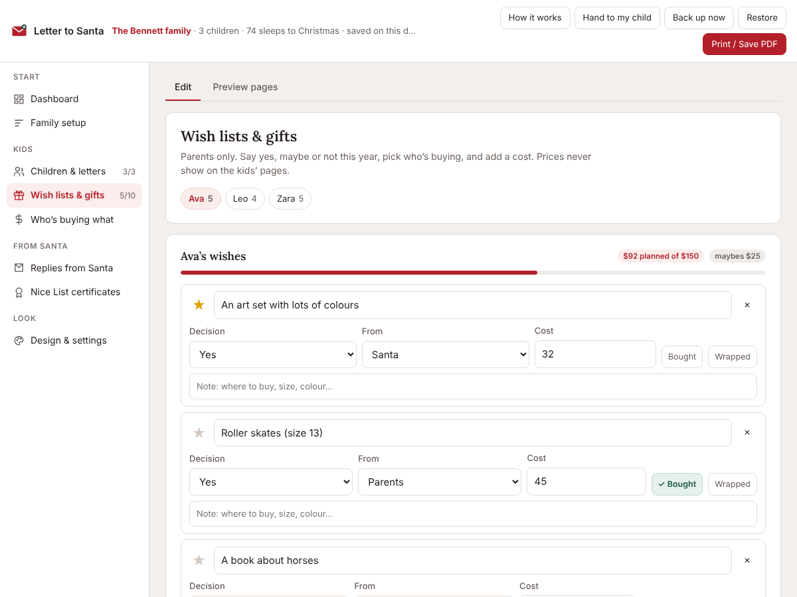Select Ava's wish list chip
The width and height of the screenshot is (797, 597).
pyautogui.click(x=201, y=199)
